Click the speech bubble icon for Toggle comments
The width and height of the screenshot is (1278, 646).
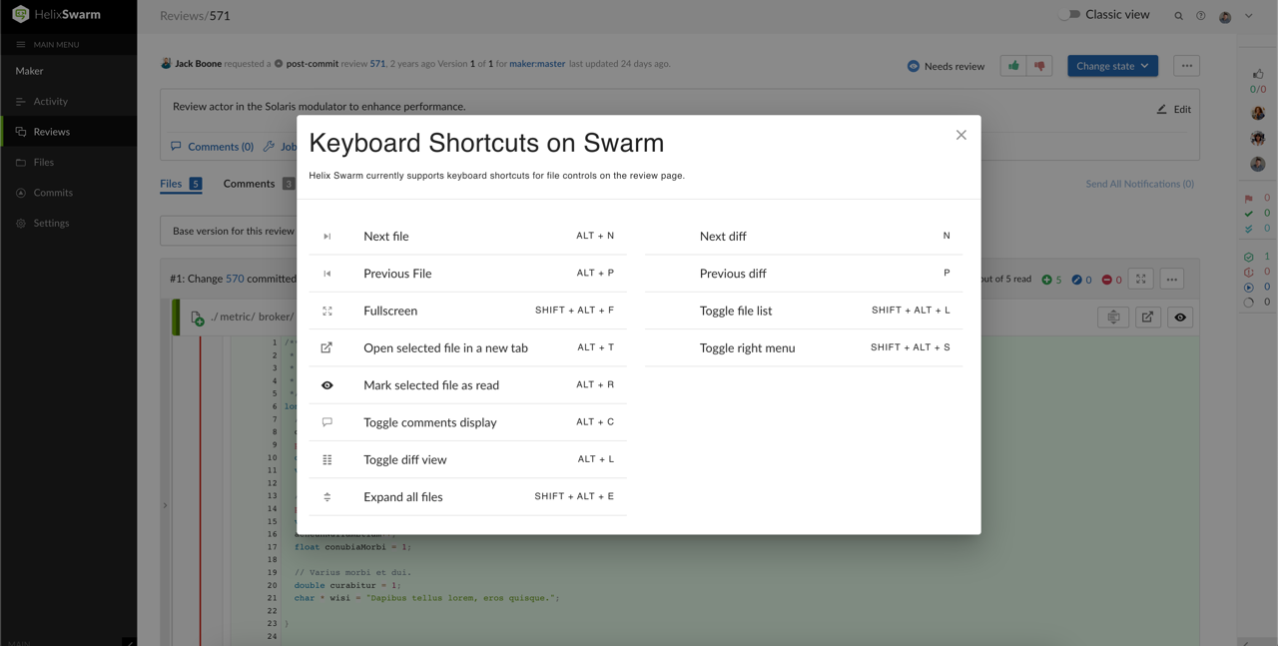point(326,422)
